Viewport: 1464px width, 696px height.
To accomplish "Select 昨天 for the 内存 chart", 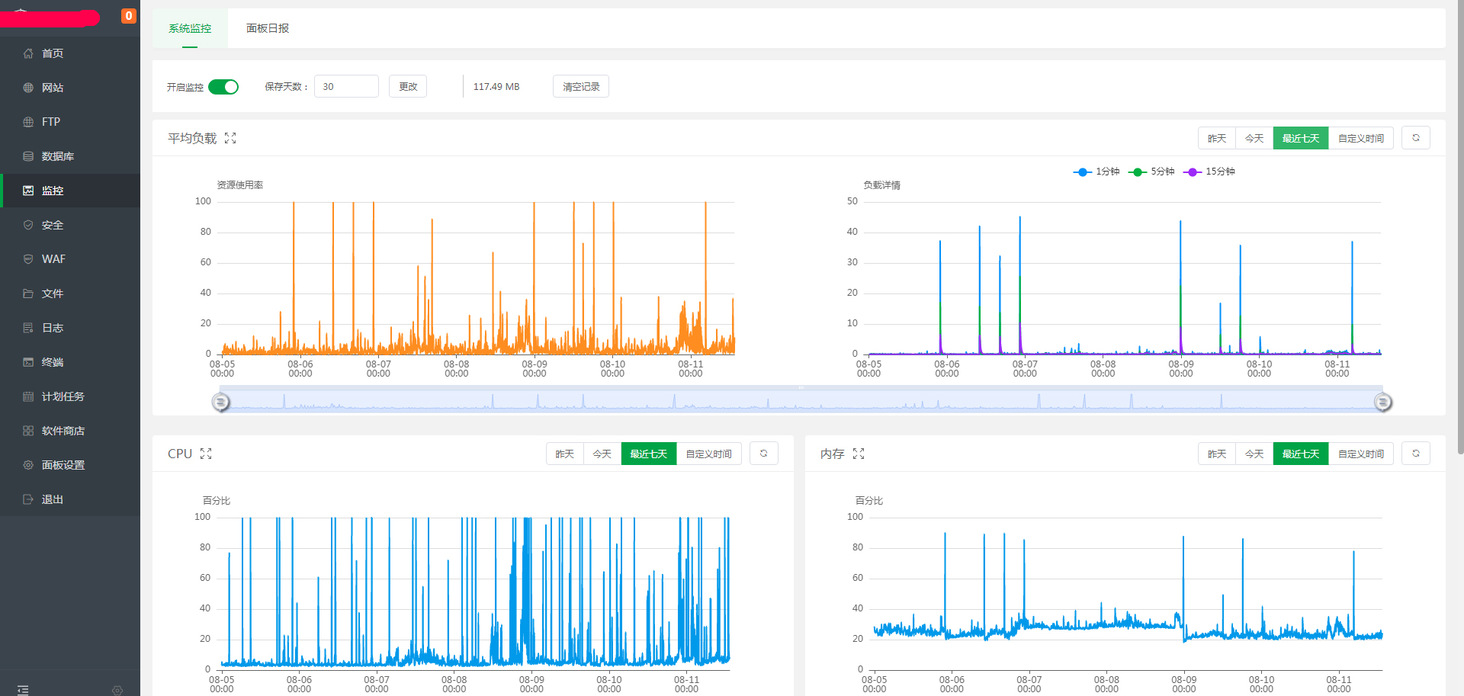I will point(1217,454).
